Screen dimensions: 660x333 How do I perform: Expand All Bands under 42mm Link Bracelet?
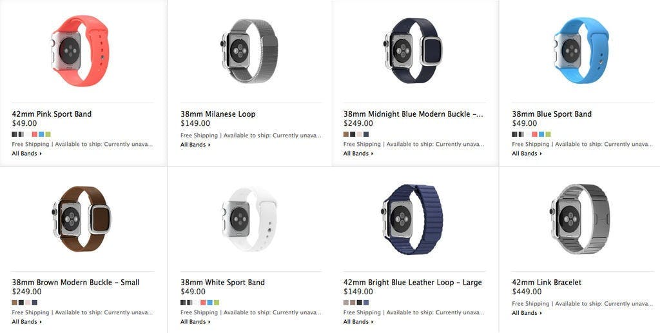click(x=527, y=313)
